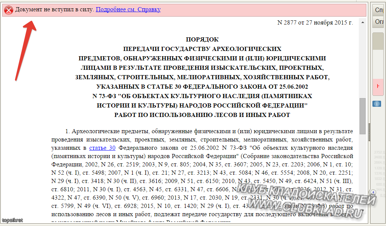This screenshot has height=226, width=386.
Task: Follow the «статье 30» hyperlink in the text
Action: click(102, 148)
